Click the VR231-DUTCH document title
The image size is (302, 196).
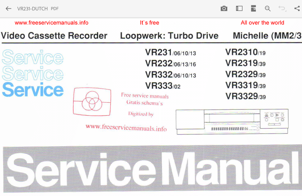[32, 9]
